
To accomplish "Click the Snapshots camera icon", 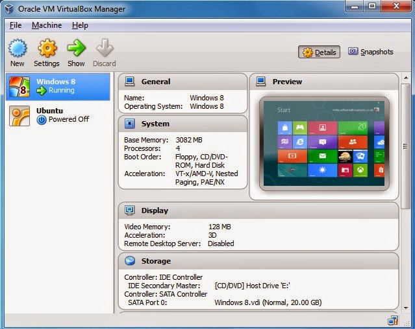I will [353, 51].
